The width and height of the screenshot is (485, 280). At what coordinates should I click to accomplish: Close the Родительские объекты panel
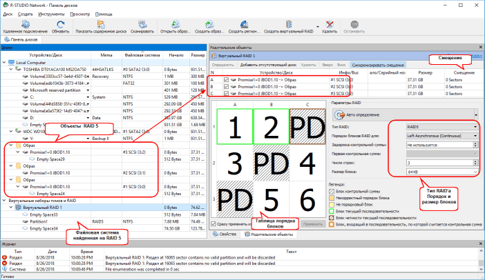(x=481, y=47)
